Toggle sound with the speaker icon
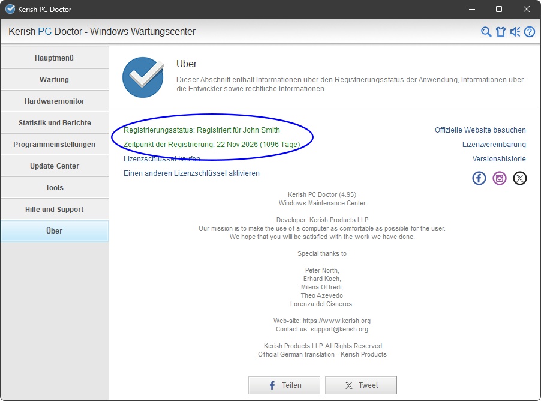The image size is (541, 401). point(515,32)
